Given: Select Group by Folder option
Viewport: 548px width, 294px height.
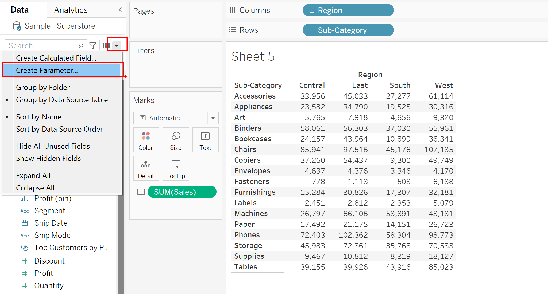Looking at the screenshot, I should (43, 88).
